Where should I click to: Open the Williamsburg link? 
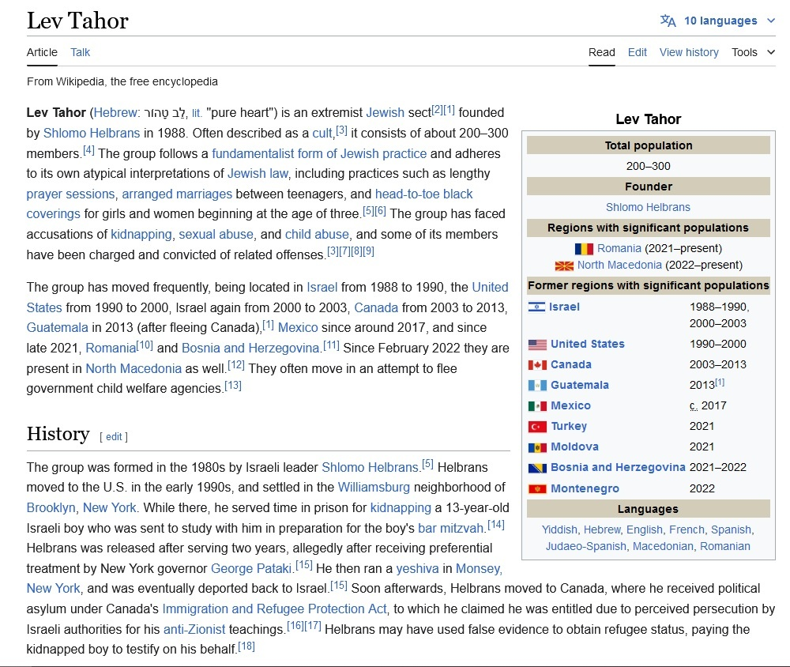pos(374,488)
